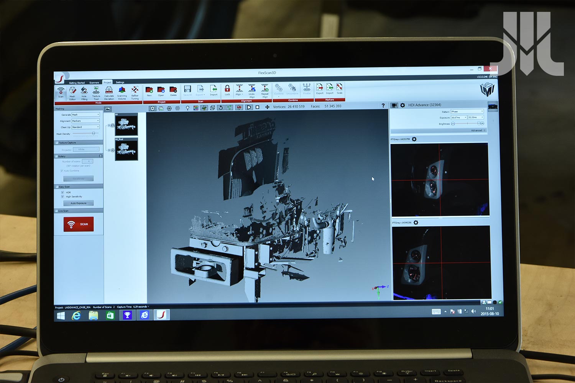The width and height of the screenshot is (575, 383).
Task: Click Undo Align
Action: (x=252, y=91)
